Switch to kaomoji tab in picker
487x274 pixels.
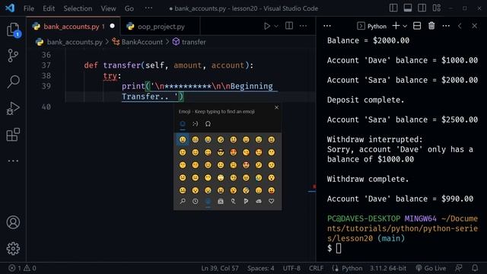(195, 123)
